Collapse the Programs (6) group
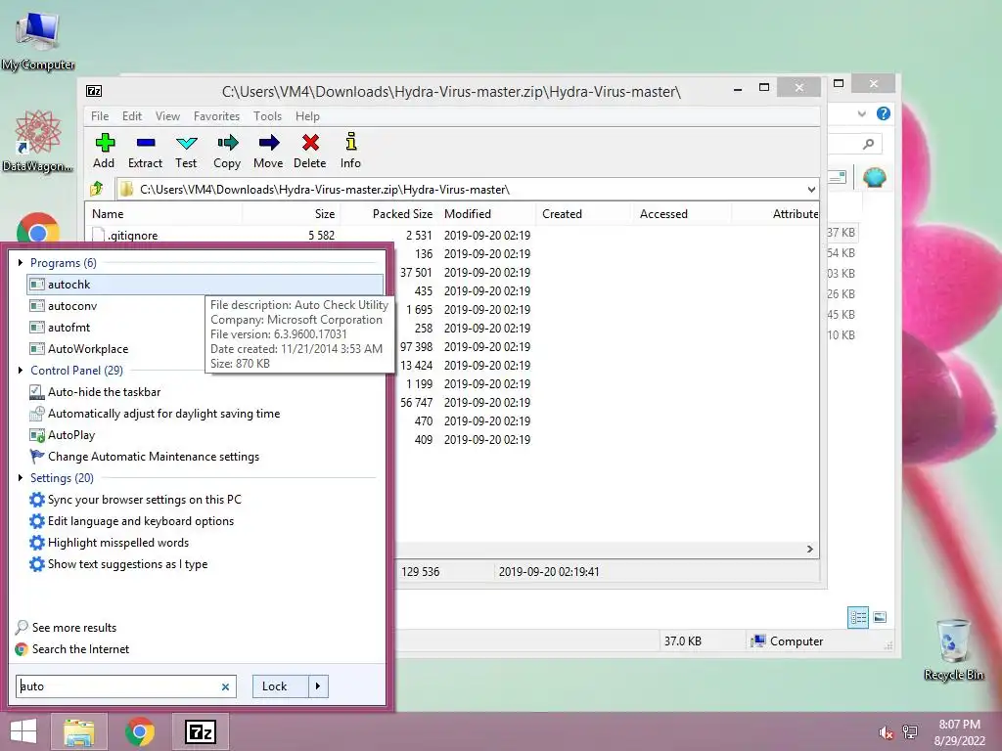 tap(21, 262)
